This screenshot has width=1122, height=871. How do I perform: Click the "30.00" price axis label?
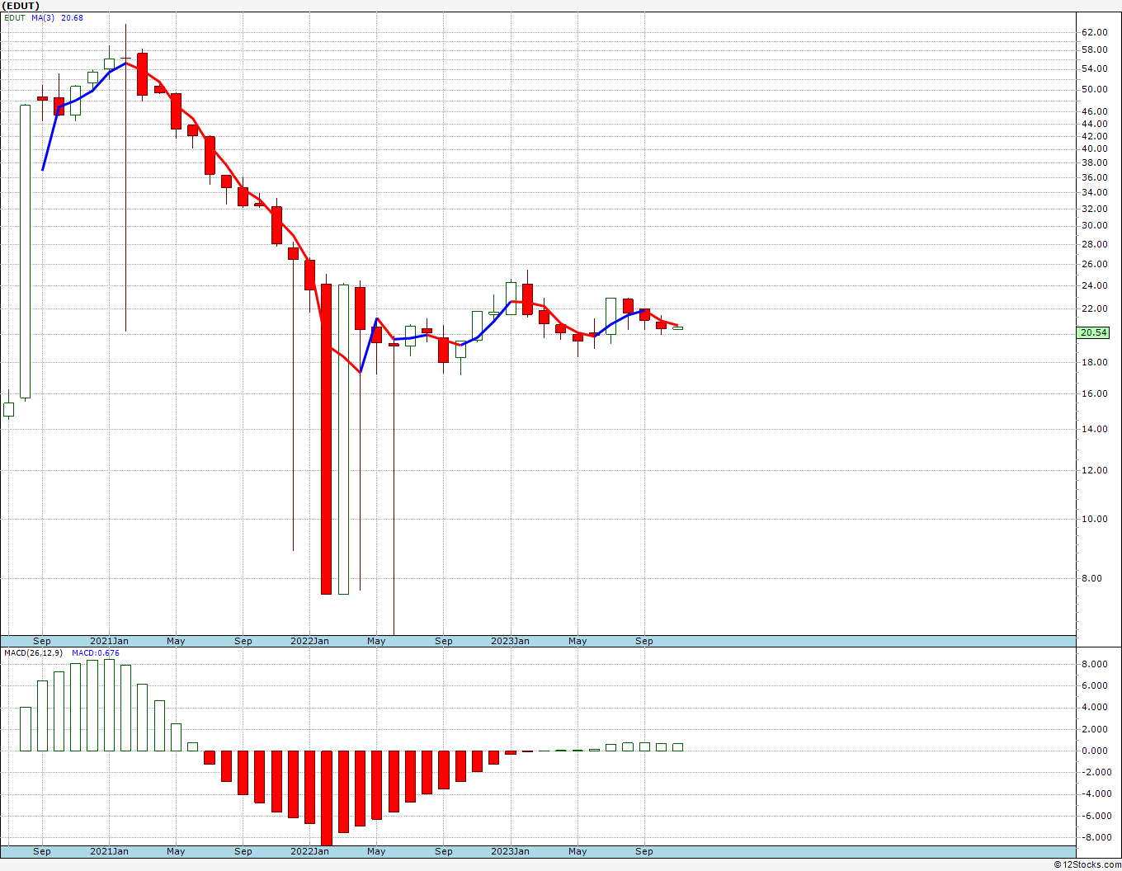click(1094, 226)
